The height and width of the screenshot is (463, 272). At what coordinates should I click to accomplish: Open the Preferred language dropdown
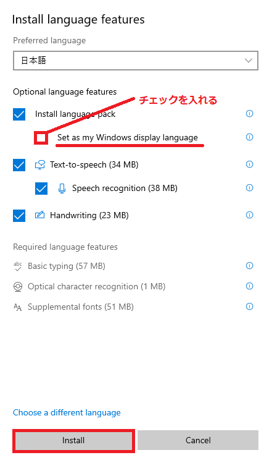coord(136,61)
